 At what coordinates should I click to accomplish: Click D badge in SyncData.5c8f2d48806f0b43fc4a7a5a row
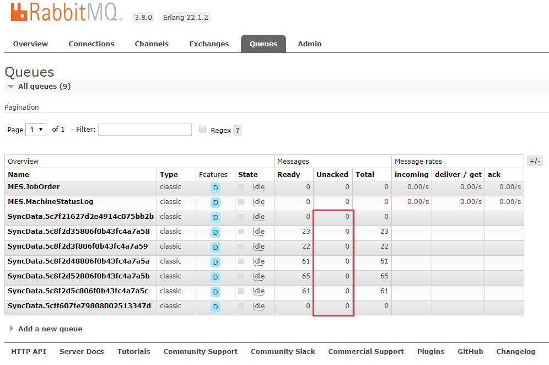[216, 262]
